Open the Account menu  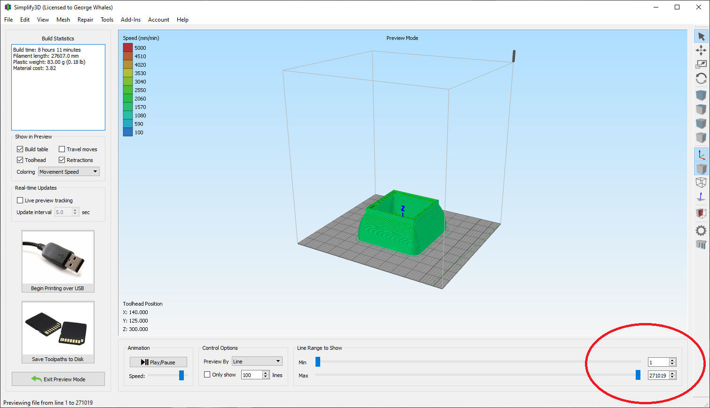click(158, 20)
